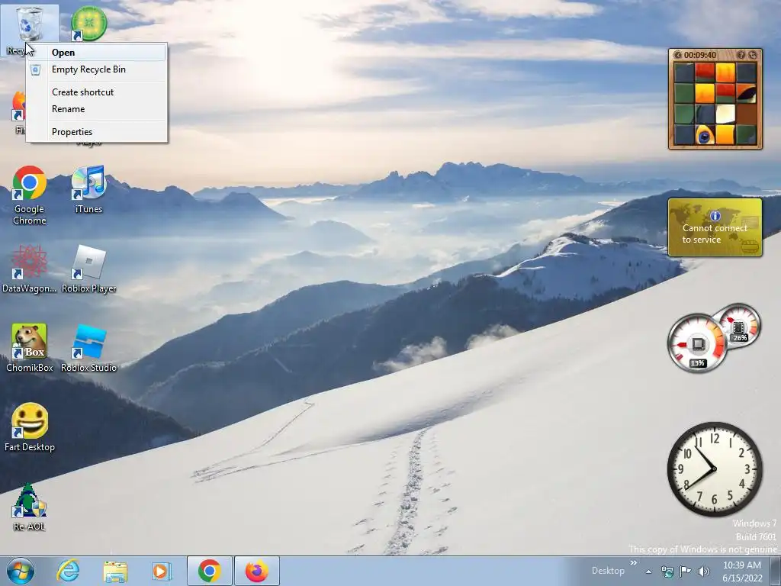Select the green lime LimeWire shortcut
781x586 pixels.
[88, 24]
